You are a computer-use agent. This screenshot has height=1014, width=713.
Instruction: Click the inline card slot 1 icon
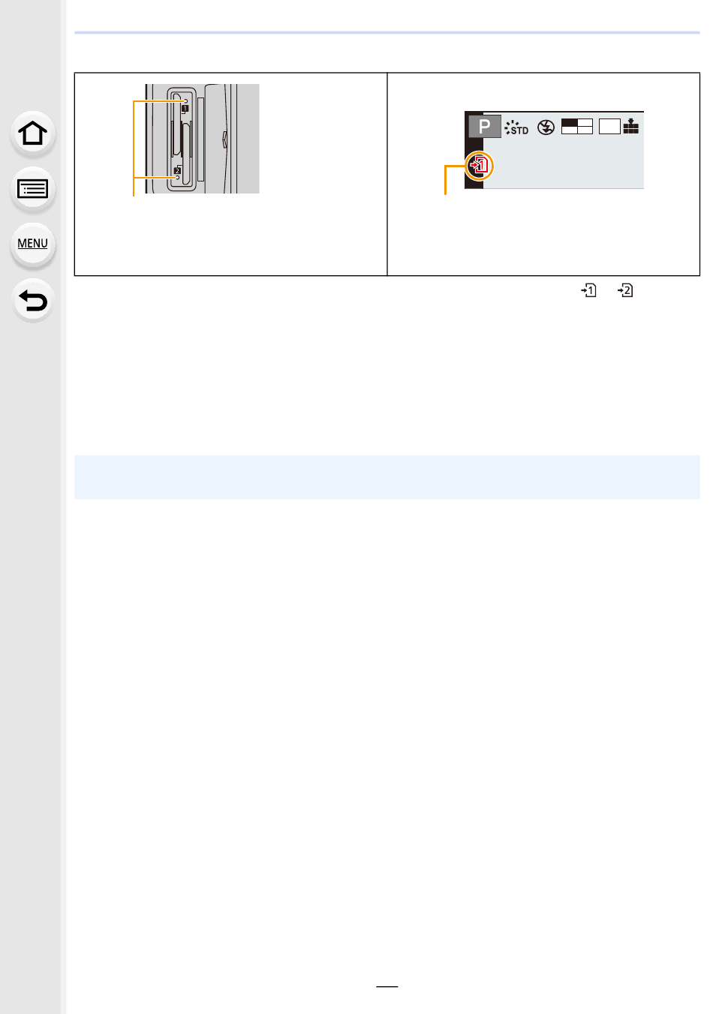click(589, 290)
